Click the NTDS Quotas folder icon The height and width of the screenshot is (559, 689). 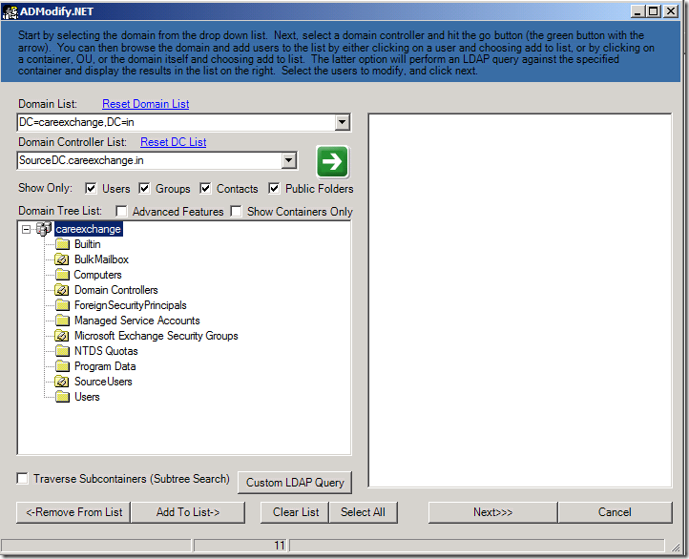pos(62,351)
